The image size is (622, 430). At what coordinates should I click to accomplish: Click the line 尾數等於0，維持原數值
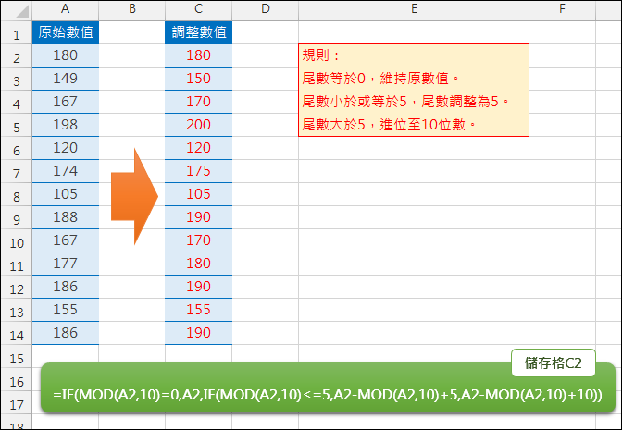coord(380,79)
